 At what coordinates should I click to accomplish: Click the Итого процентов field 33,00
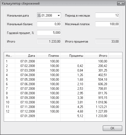click(x=107, y=42)
